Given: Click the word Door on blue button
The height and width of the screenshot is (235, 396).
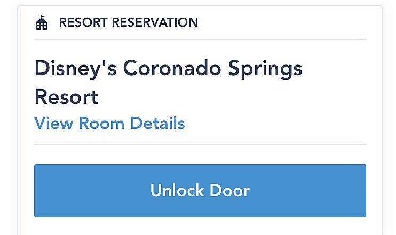Looking at the screenshot, I should (229, 190).
